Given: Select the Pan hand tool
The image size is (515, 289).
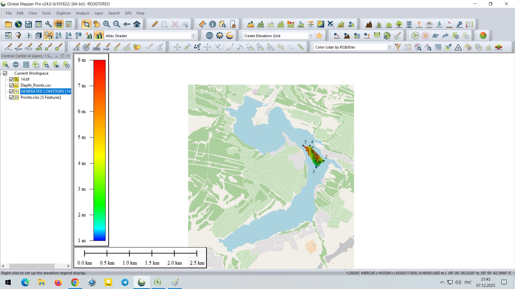Looking at the screenshot, I should pyautogui.click(x=97, y=24).
